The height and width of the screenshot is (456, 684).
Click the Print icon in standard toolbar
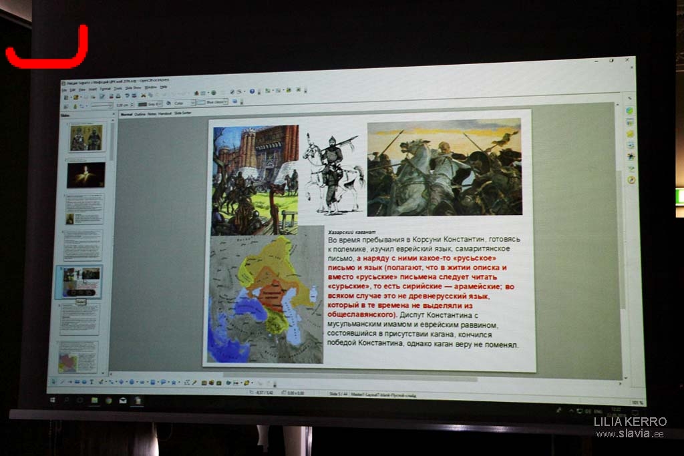(118, 96)
